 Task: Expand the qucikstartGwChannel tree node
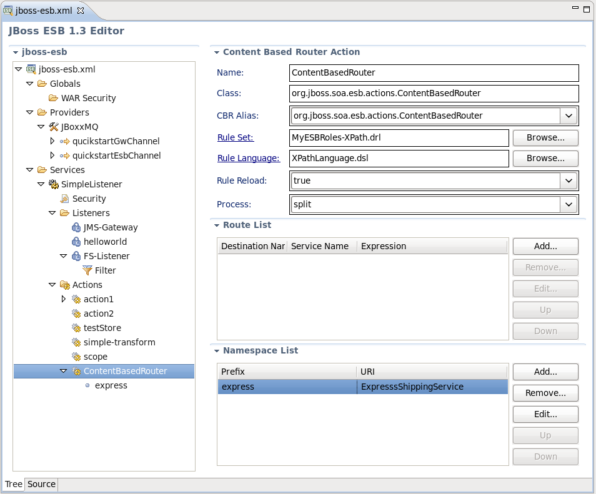[52, 141]
